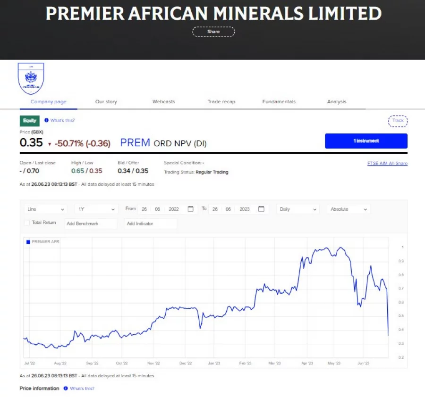
Task: Open the To date calendar picker
Action: pos(261,208)
